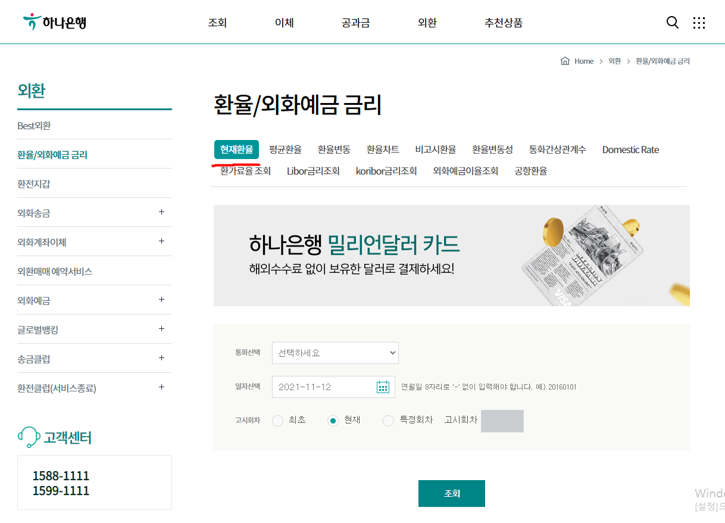
Task: Open the 조회 top menu
Action: tap(217, 23)
